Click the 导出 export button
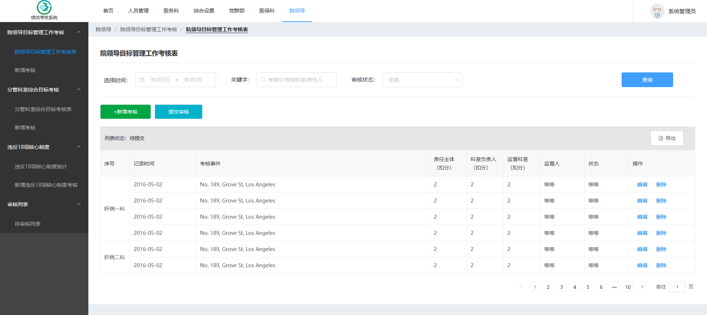 point(667,138)
